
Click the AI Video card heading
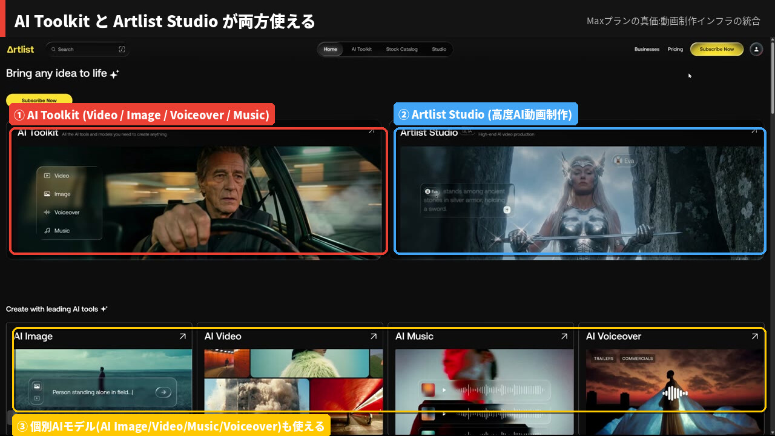(223, 336)
